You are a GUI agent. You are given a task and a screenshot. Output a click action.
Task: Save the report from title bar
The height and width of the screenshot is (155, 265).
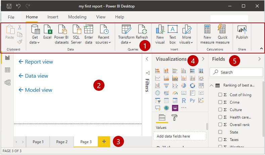coord(9,6)
